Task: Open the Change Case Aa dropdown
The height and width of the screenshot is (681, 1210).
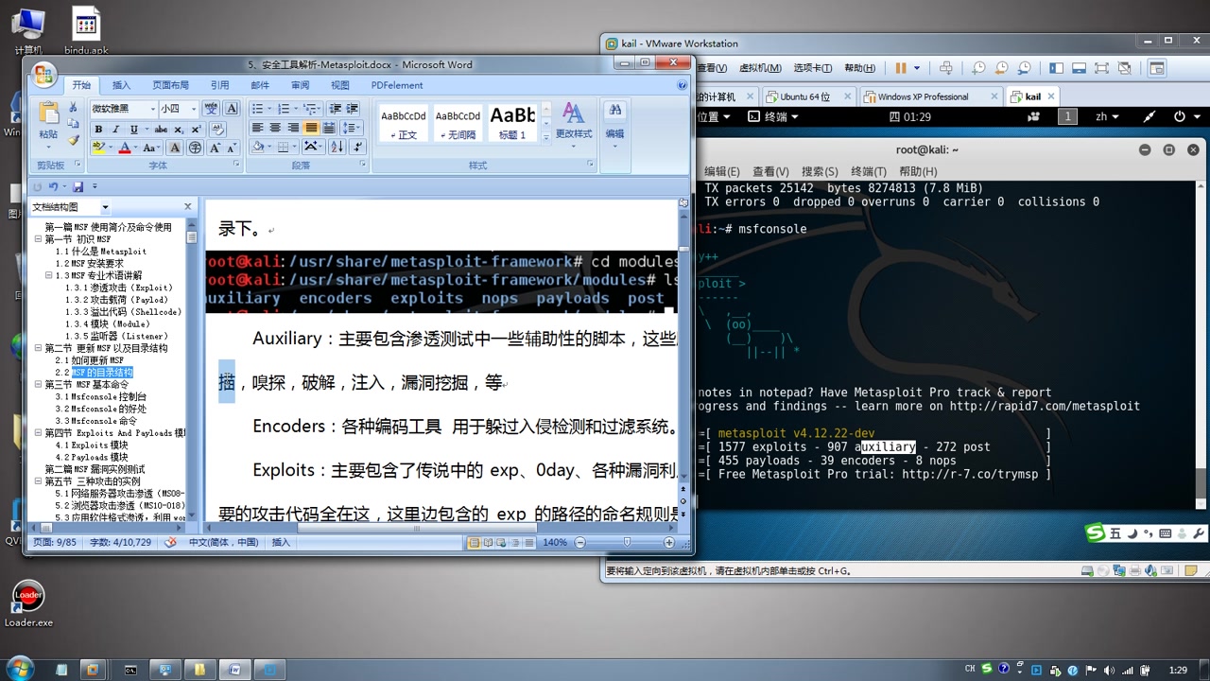Action: pos(152,148)
